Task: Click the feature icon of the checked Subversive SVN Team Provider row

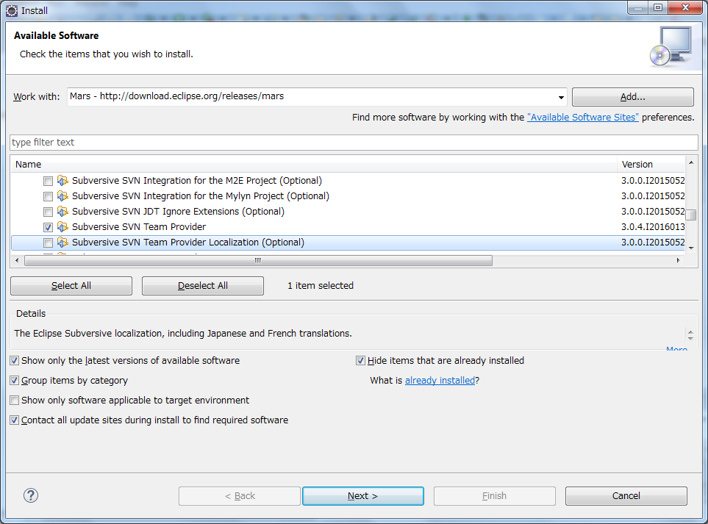Action: pyautogui.click(x=62, y=226)
